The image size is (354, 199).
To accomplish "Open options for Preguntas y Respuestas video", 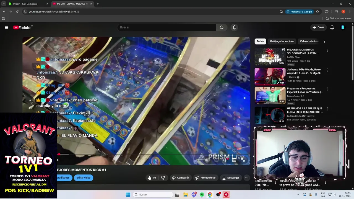I will pyautogui.click(x=327, y=89).
